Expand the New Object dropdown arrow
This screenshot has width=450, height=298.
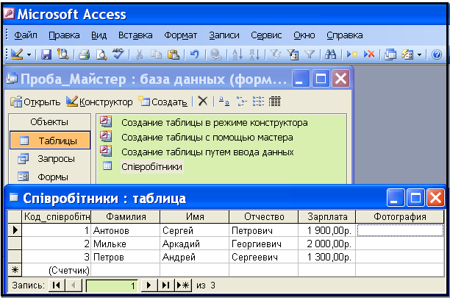[420, 54]
